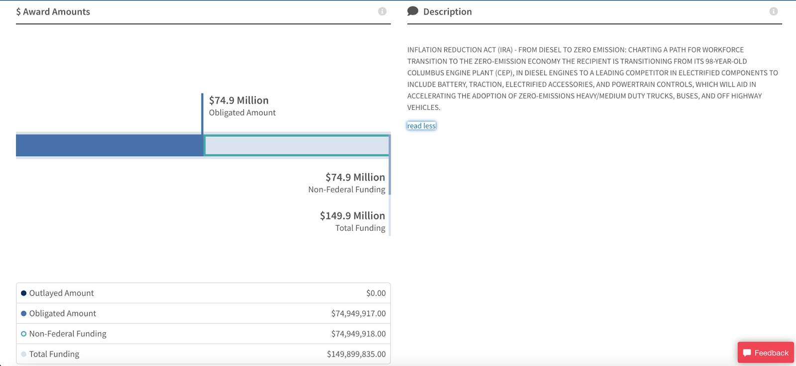Click the dark Outlayed Amount legend dot

[x=23, y=293]
